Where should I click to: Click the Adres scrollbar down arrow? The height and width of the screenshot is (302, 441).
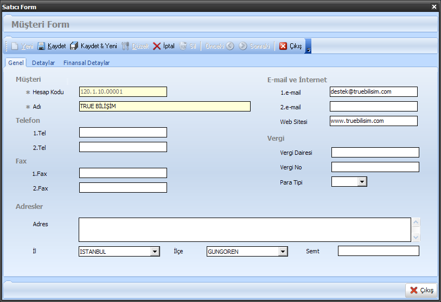[416, 237]
